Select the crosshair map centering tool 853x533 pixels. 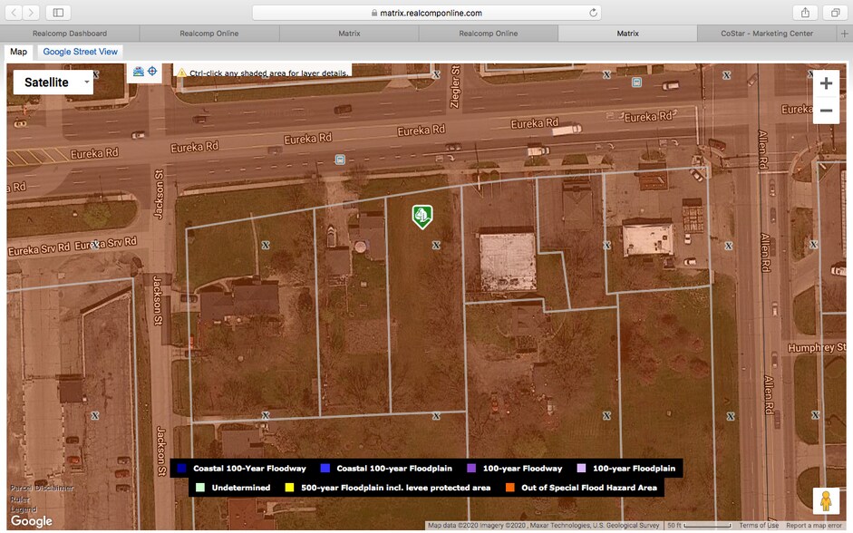(151, 71)
